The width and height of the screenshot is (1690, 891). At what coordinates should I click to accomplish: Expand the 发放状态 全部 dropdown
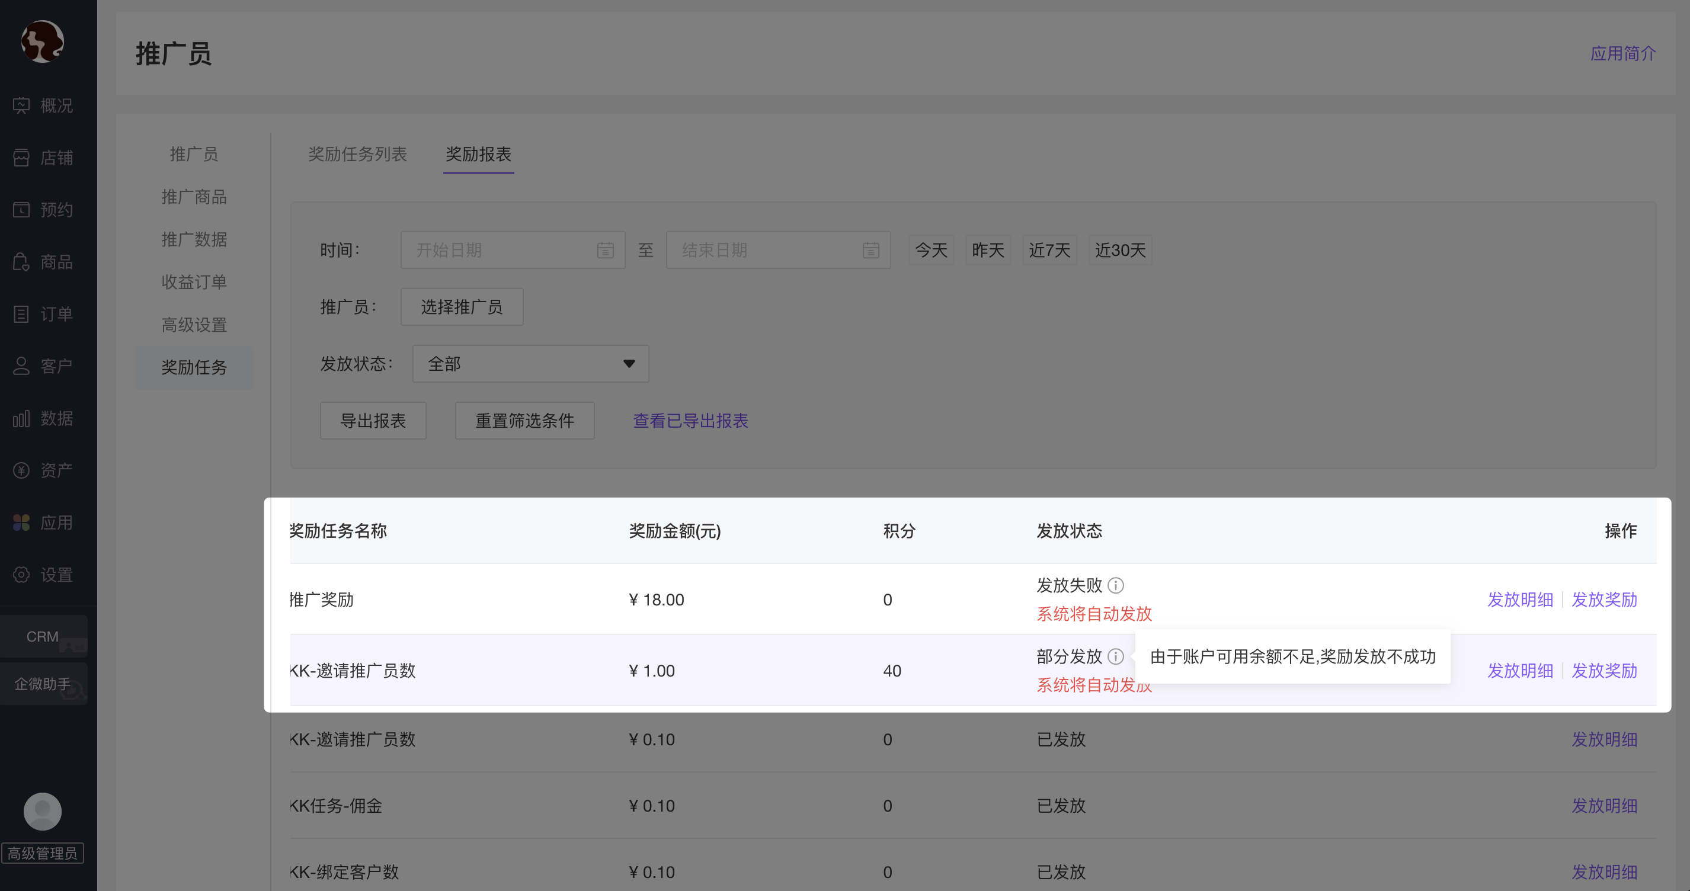point(530,364)
